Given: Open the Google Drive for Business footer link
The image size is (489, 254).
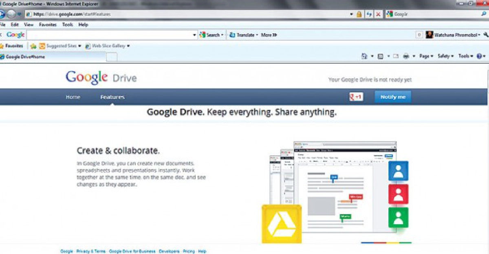Looking at the screenshot, I should [132, 252].
